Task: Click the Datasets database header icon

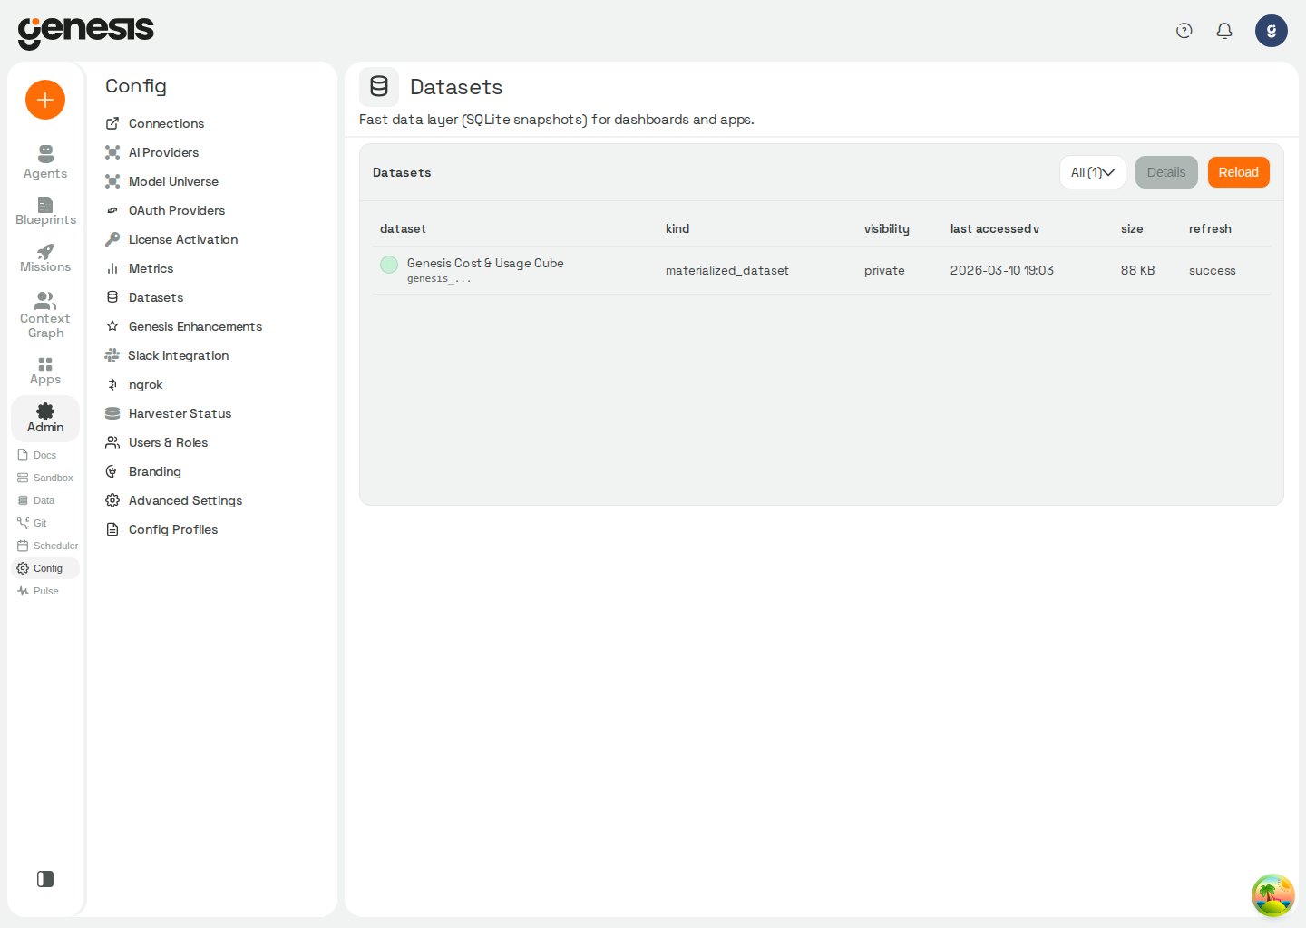Action: pos(379,87)
